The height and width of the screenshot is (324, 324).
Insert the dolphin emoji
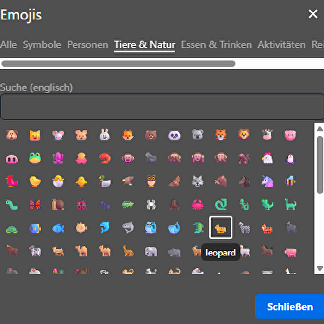point(105,228)
